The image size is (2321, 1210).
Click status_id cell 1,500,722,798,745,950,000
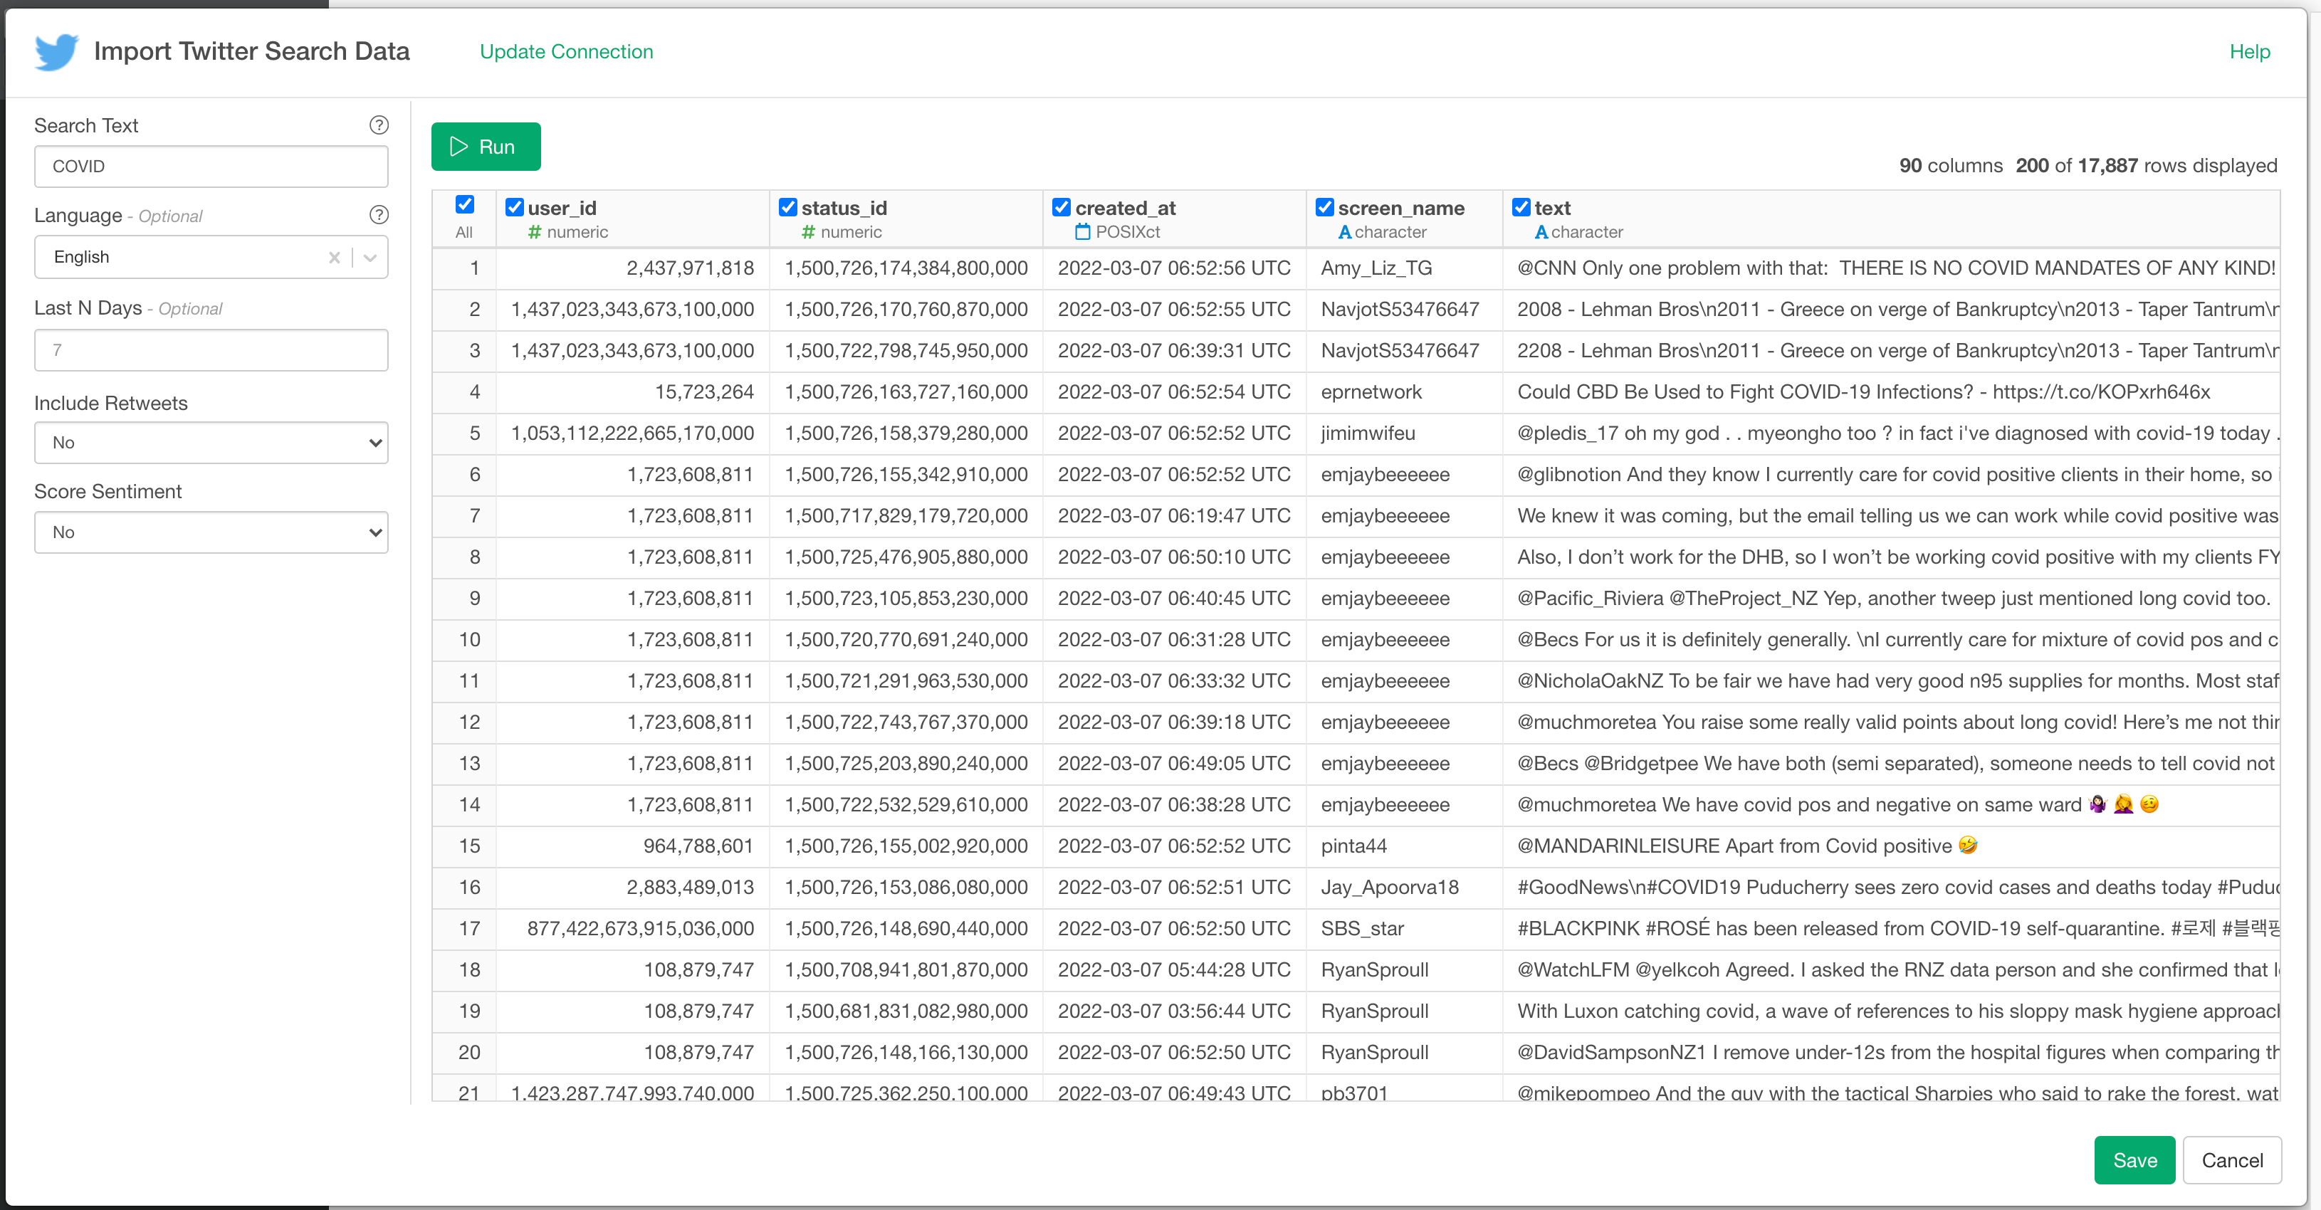906,350
